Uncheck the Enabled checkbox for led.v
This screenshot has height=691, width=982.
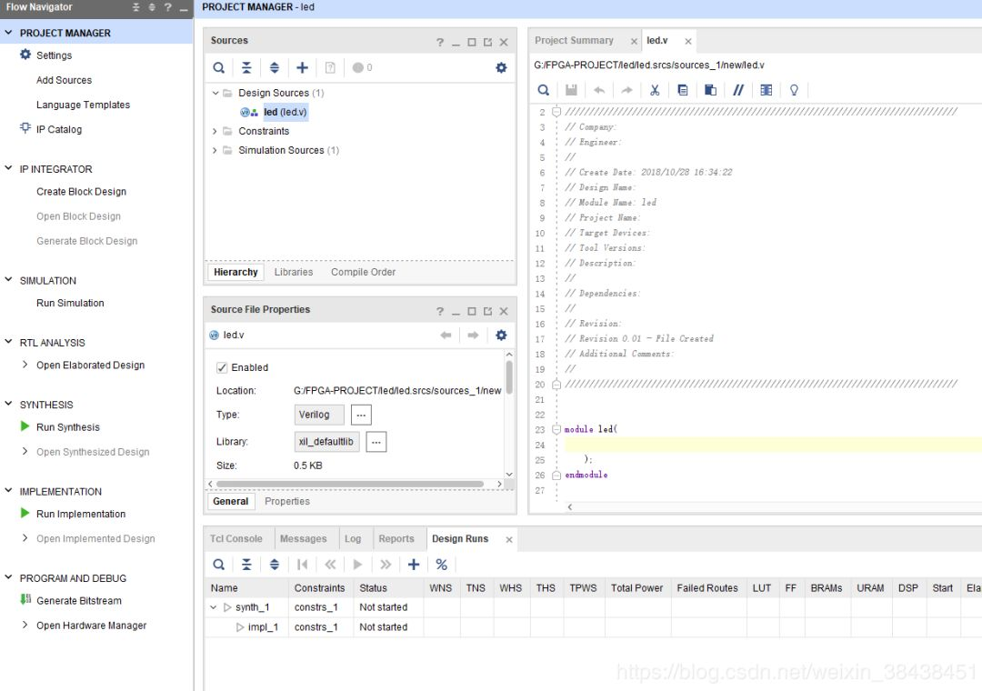point(222,367)
